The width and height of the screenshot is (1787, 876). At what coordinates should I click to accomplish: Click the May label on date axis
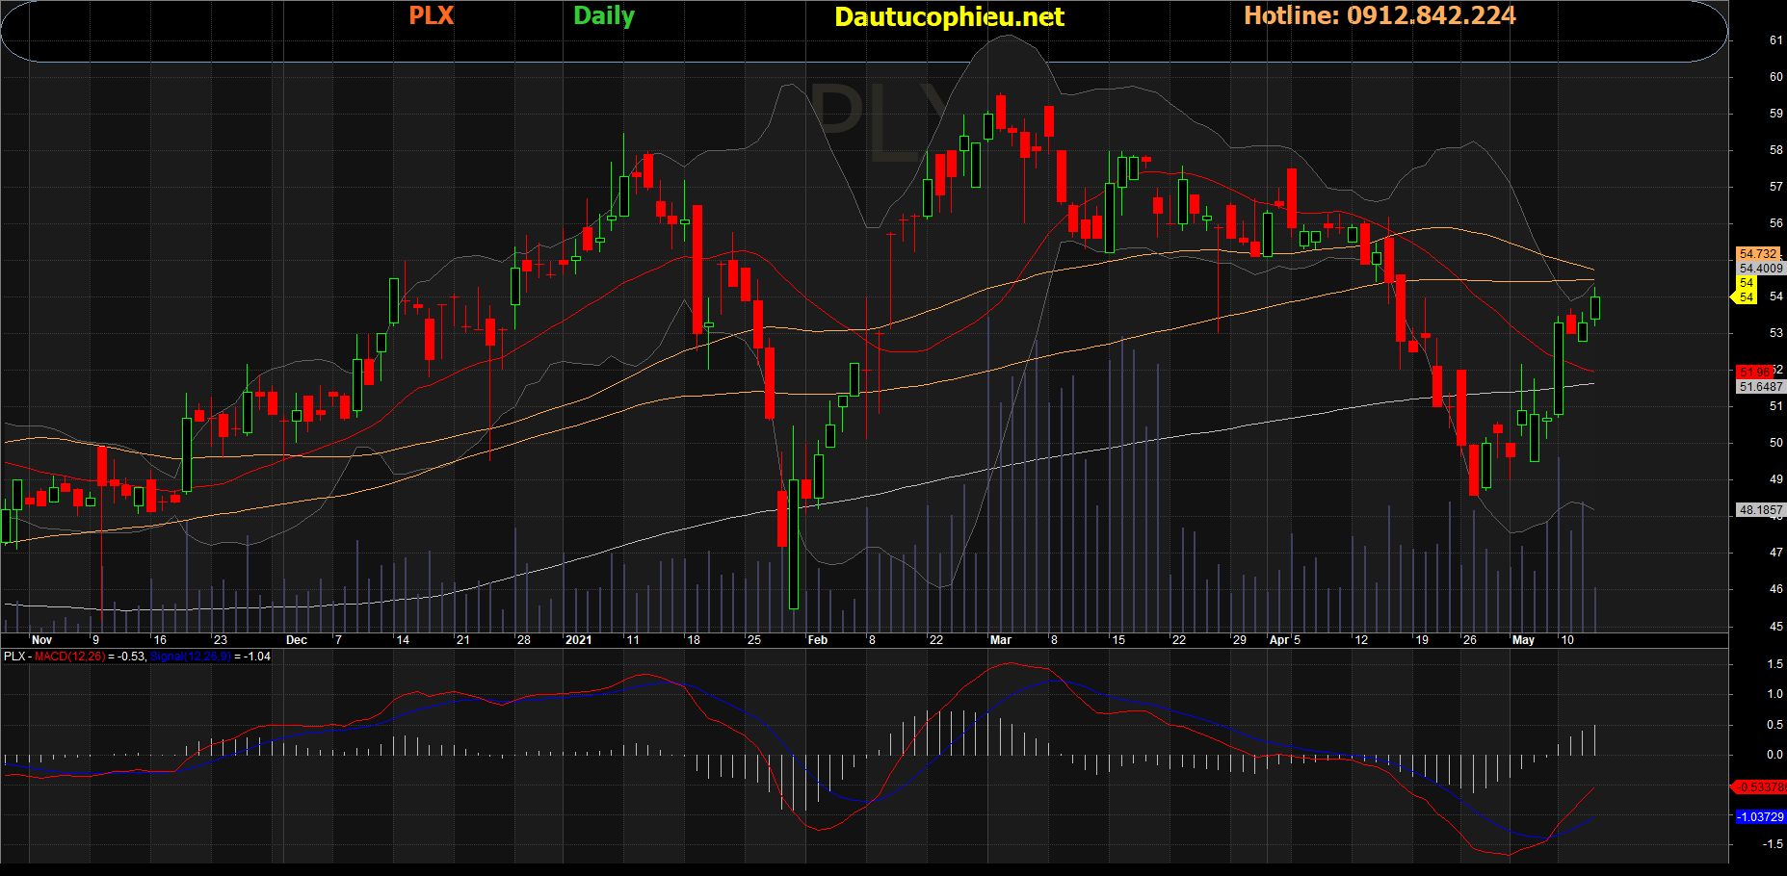coord(1523,640)
